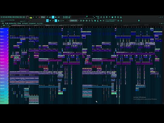Toggle highlighted note/clip grouping link icon

[x=56, y=20]
